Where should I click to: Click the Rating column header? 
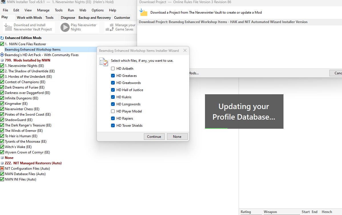[x=246, y=212]
